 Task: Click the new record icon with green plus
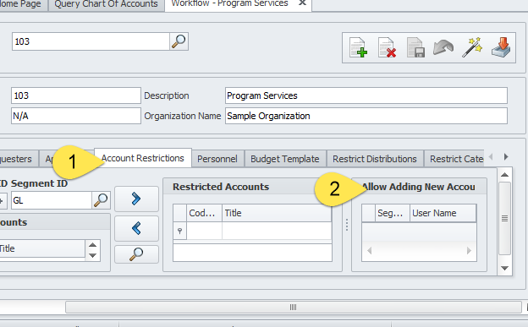[358, 47]
